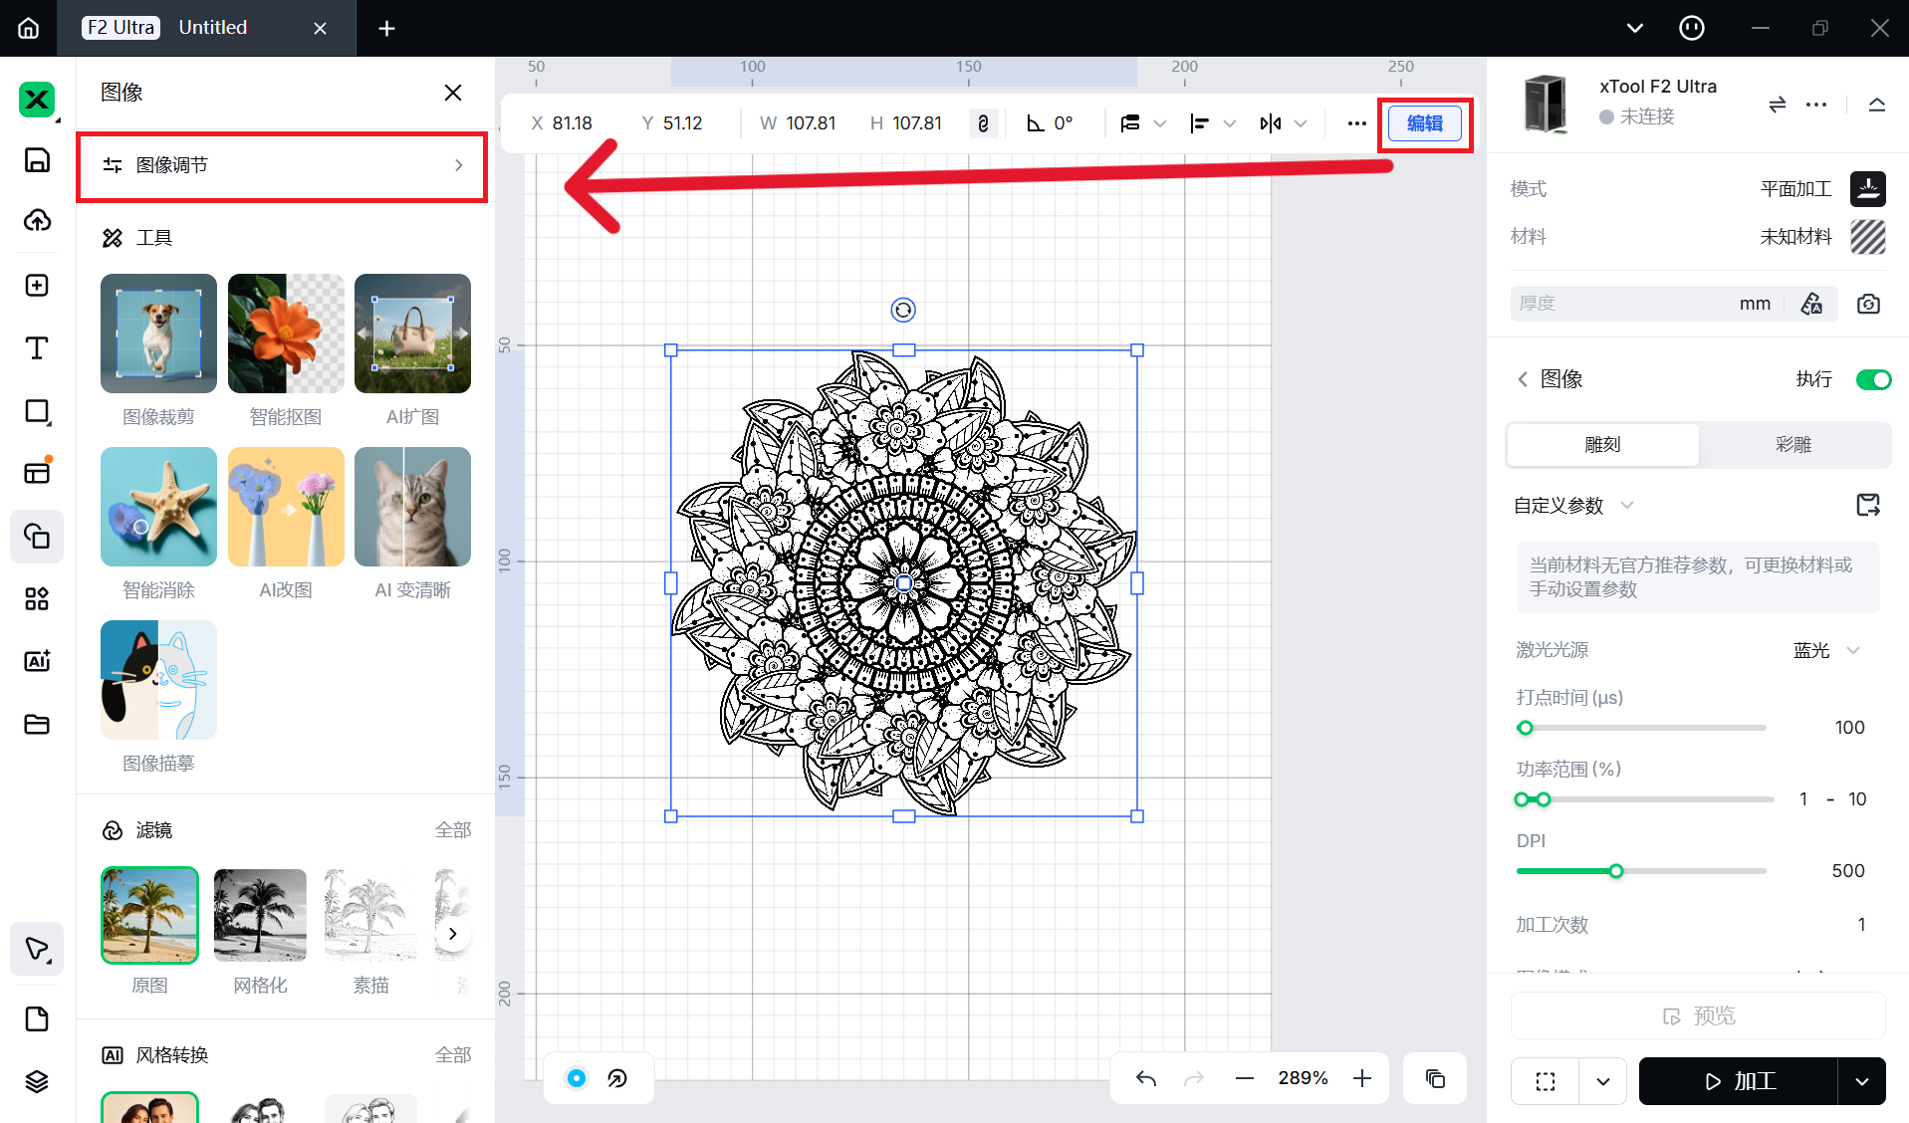1909x1123 pixels.
Task: Click the text tool in left sidebar
Action: click(37, 348)
